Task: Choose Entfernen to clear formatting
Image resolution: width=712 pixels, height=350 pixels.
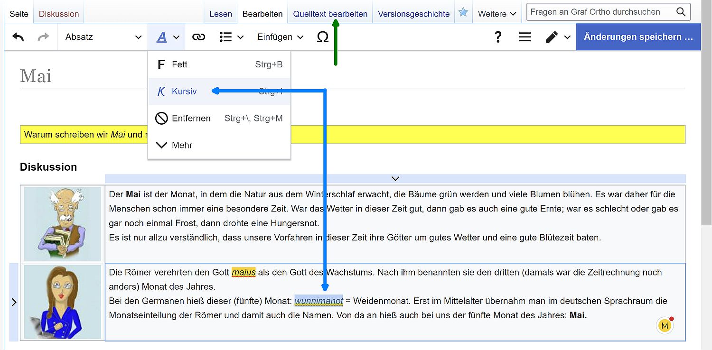Action: (x=191, y=119)
